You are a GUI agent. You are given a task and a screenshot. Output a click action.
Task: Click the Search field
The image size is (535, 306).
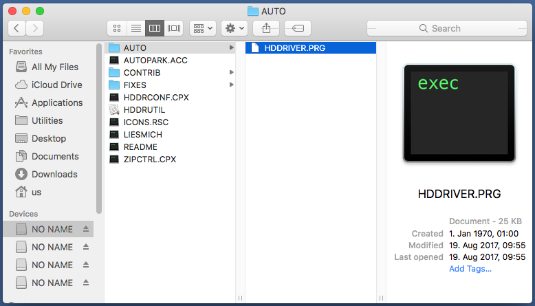(446, 28)
